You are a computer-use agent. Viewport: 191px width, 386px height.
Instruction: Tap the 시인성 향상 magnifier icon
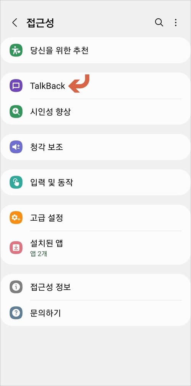coord(16,112)
